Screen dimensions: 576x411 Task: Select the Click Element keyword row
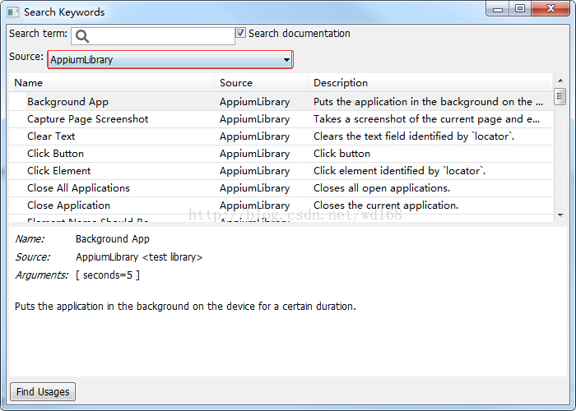coord(281,171)
